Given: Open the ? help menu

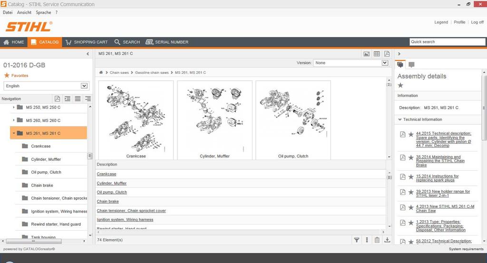Looking at the screenshot, I should click(57, 12).
